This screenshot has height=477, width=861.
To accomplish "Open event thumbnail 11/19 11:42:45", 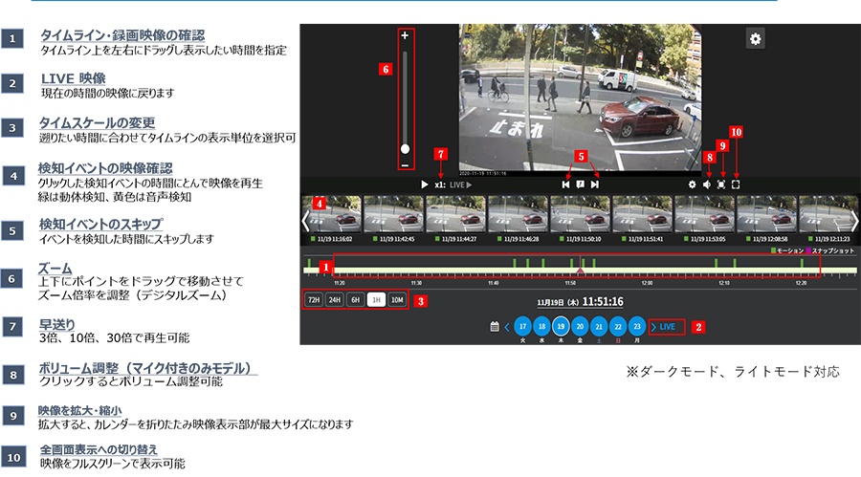I will tap(393, 215).
